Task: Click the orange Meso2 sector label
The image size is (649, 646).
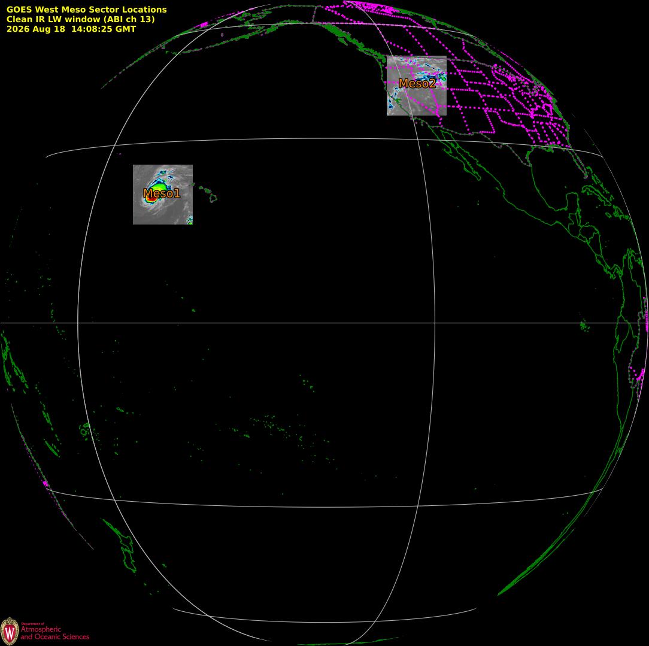Action: click(417, 83)
